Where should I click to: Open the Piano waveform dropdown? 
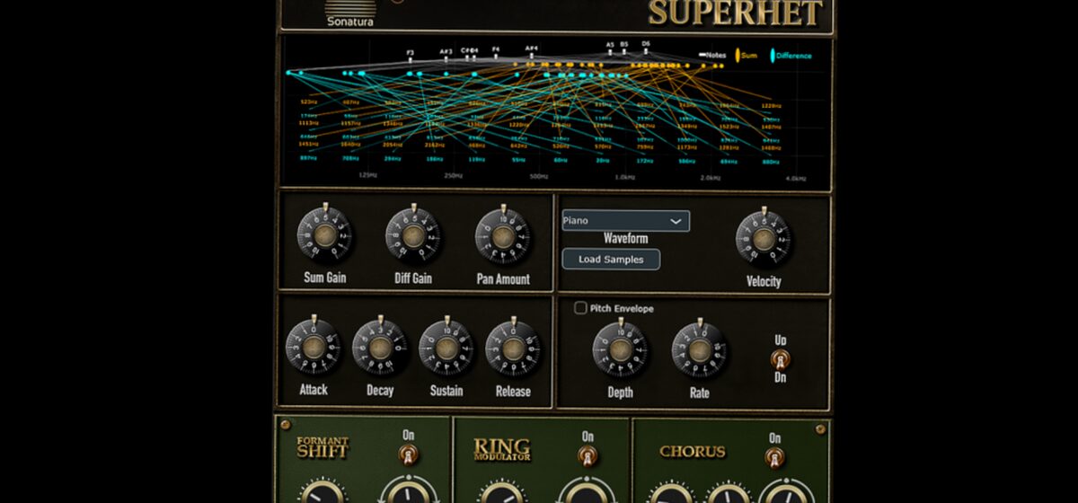click(x=626, y=221)
